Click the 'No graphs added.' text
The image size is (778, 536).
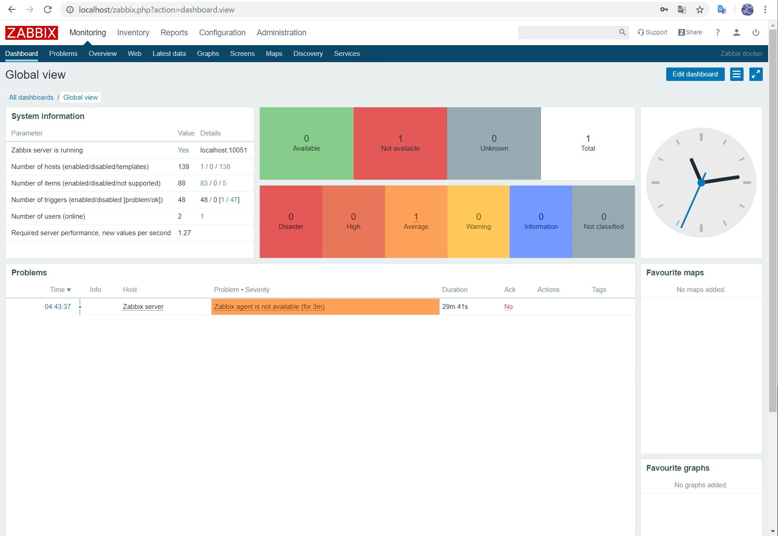pyautogui.click(x=701, y=485)
